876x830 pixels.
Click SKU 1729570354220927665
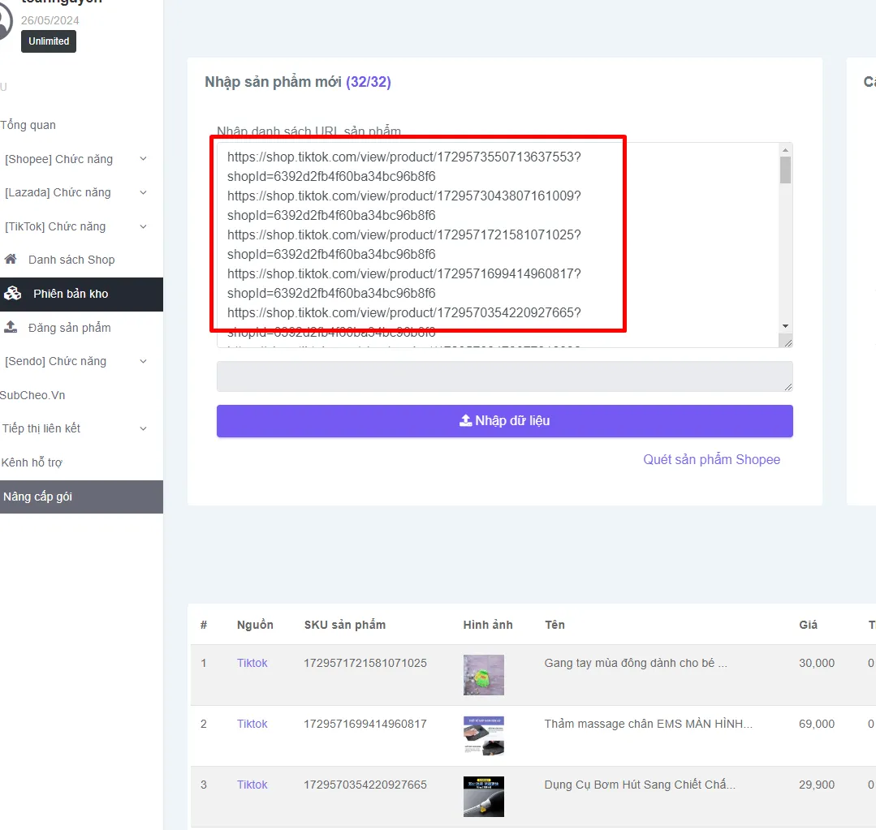[x=365, y=785]
